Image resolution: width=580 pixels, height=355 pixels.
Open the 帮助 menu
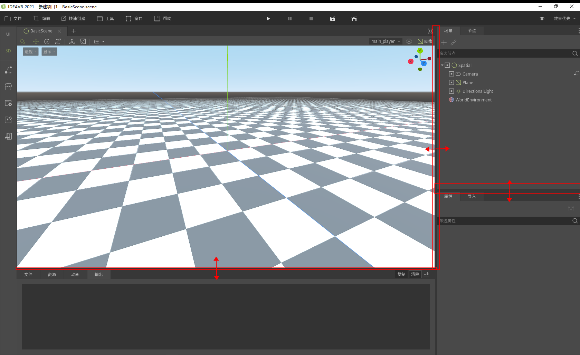click(x=163, y=19)
